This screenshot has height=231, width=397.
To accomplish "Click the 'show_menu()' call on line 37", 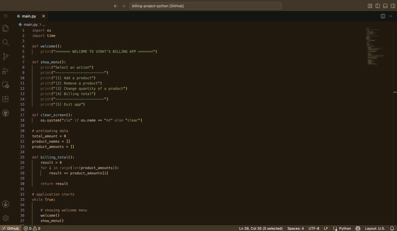I will tap(52, 221).
